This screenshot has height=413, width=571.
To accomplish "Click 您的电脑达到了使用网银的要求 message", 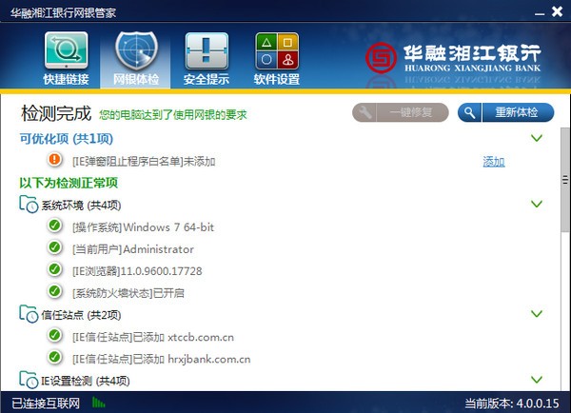I will point(173,115).
